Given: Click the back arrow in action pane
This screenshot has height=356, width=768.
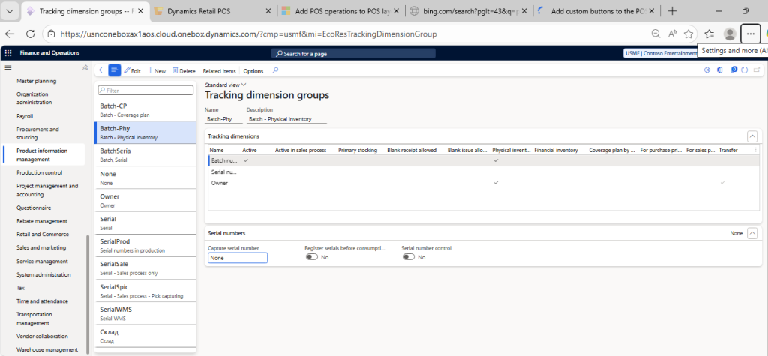Looking at the screenshot, I should click(x=102, y=70).
